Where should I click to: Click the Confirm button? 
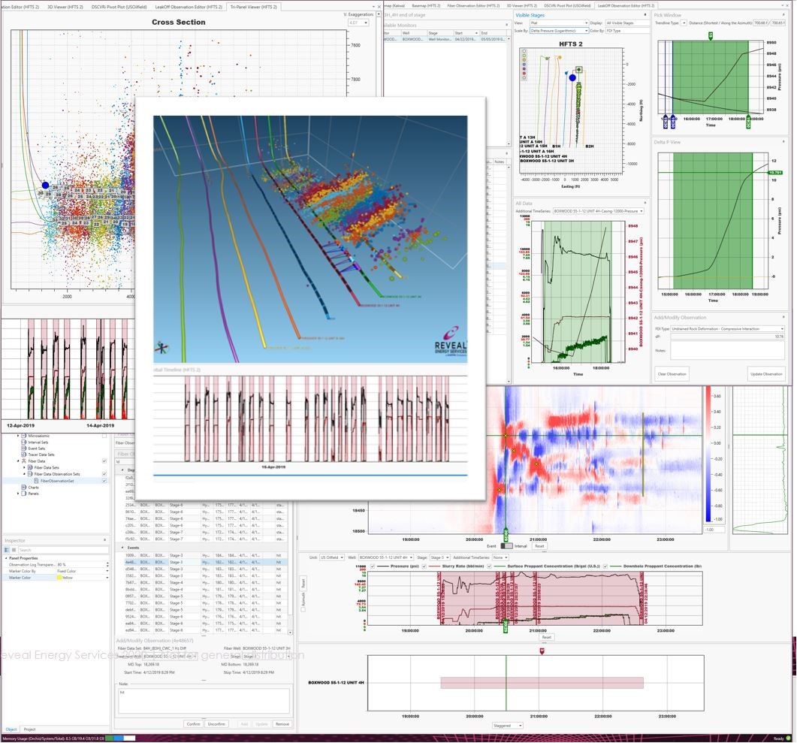pyautogui.click(x=194, y=724)
